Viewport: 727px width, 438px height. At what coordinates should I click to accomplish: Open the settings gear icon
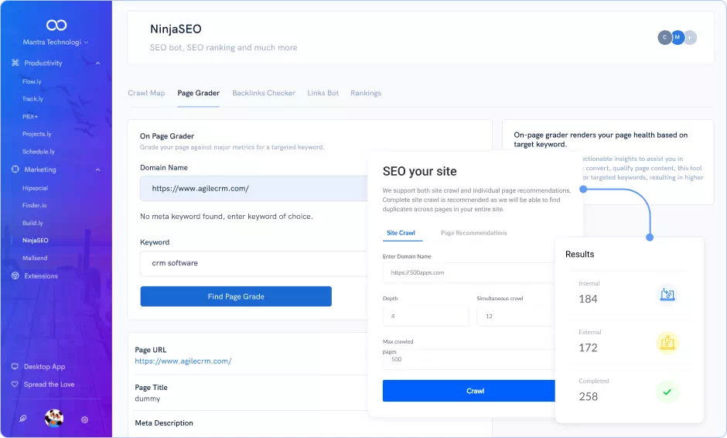84,419
